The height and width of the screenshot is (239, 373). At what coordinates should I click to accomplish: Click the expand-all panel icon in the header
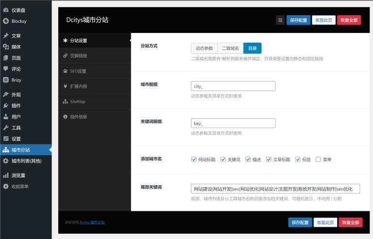click(x=280, y=20)
